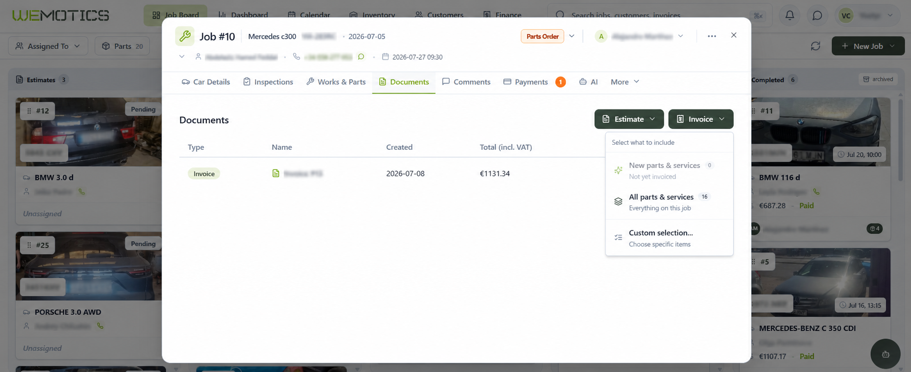Go to Dashboard in top nav

[243, 15]
